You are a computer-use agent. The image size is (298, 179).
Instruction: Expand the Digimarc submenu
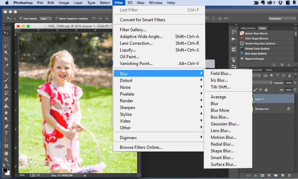[159, 137]
